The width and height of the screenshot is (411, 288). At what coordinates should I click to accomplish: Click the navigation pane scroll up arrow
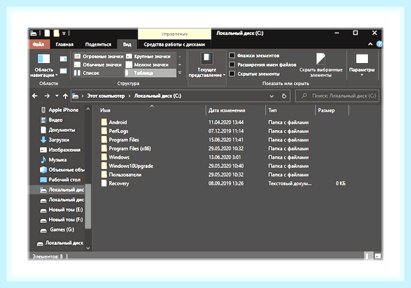click(88, 109)
